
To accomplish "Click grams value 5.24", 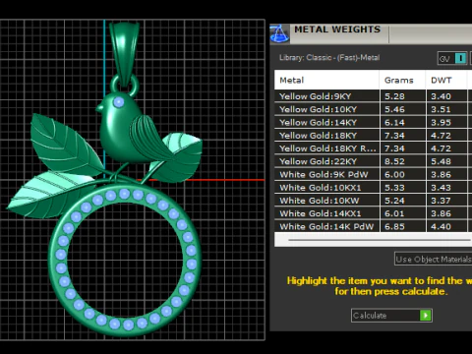I will pyautogui.click(x=394, y=201).
